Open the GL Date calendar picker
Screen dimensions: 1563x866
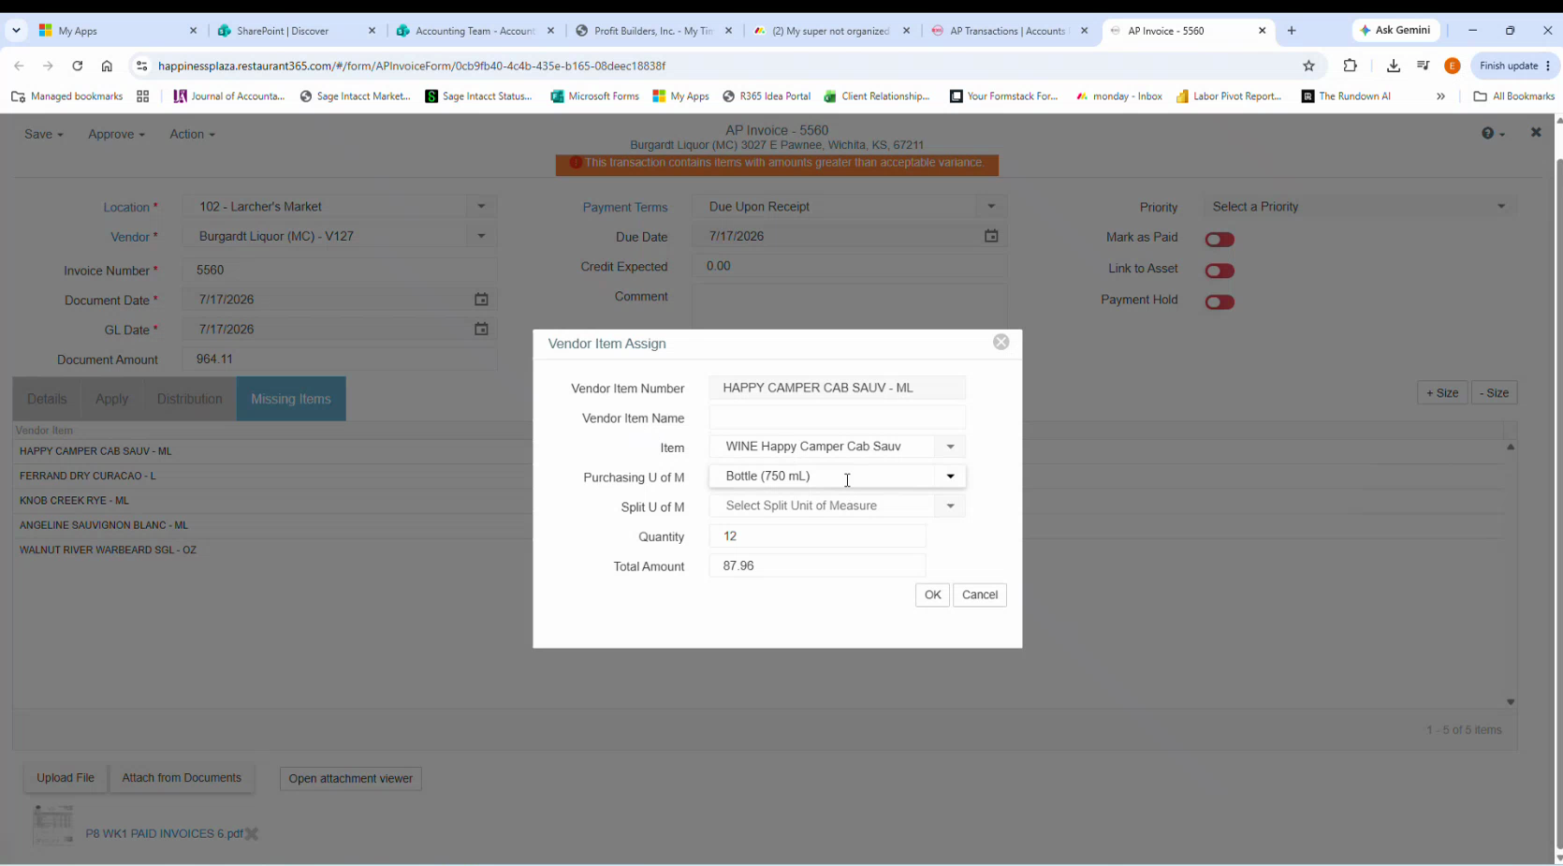481,330
